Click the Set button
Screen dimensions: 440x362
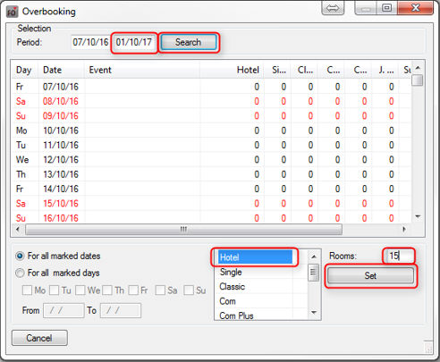click(x=370, y=275)
